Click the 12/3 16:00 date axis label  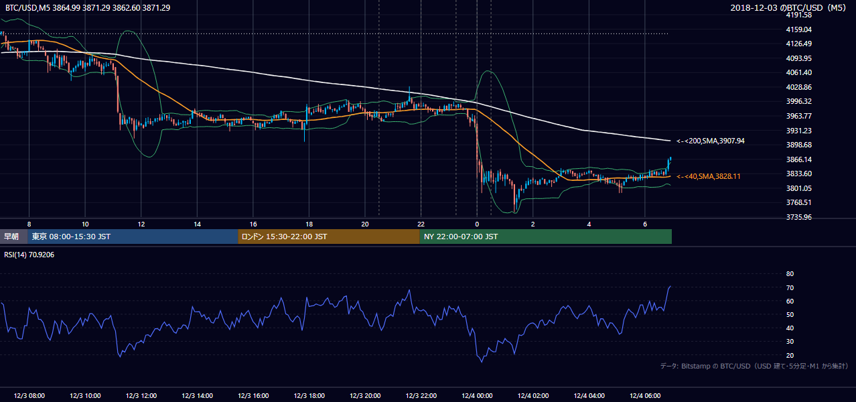253,396
